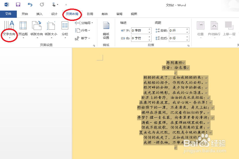
Task: Click the 段前 spacing before field
Action: [x=177, y=30]
